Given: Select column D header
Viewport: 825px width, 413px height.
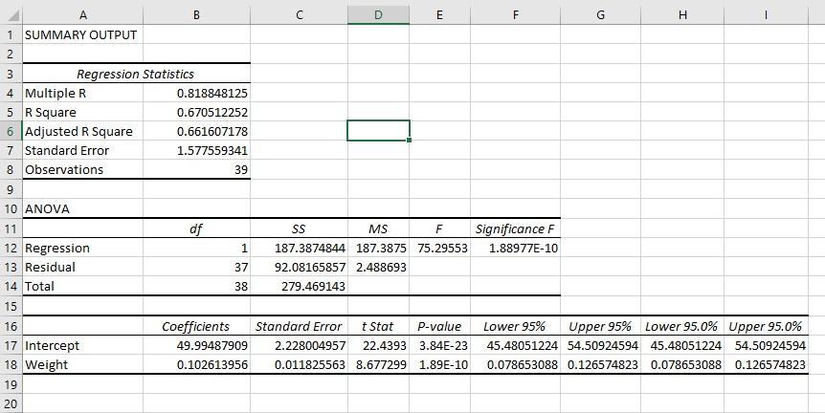Looking at the screenshot, I should click(x=378, y=15).
